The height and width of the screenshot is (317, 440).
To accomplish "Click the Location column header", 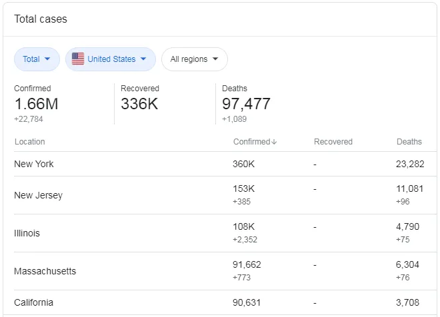I will [x=30, y=142].
